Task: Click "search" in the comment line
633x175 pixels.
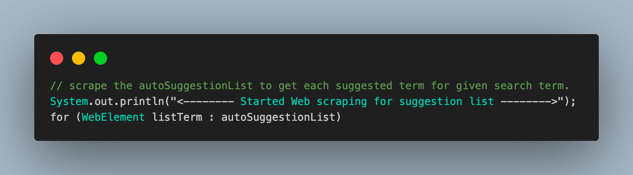Action: point(514,86)
